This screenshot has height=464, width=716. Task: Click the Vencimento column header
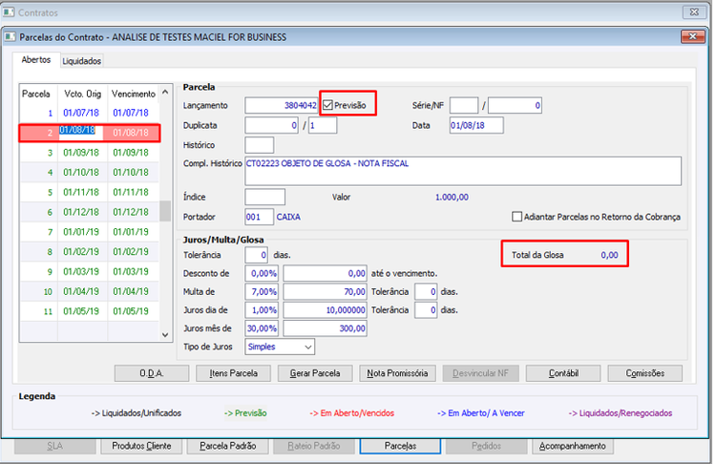(x=134, y=94)
